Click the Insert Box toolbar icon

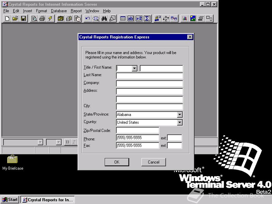click(x=209, y=18)
